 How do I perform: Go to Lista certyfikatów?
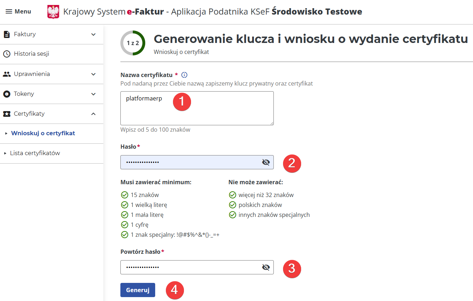click(36, 153)
